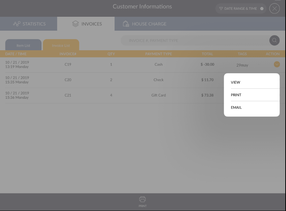Sort by Total column header
286x211 pixels.
[x=207, y=54]
